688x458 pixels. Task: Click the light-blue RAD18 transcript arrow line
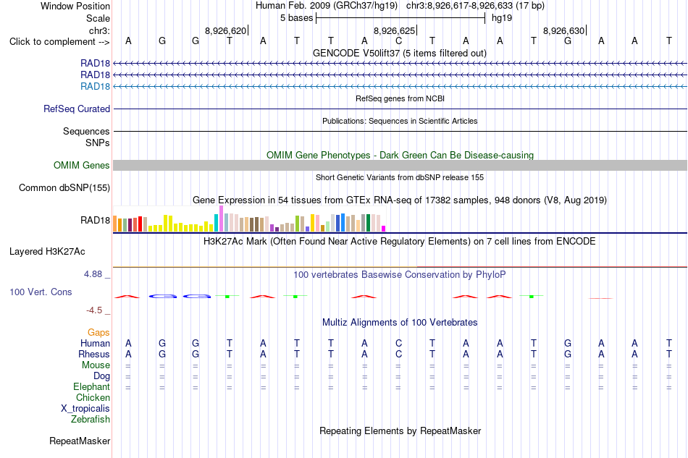(x=400, y=86)
